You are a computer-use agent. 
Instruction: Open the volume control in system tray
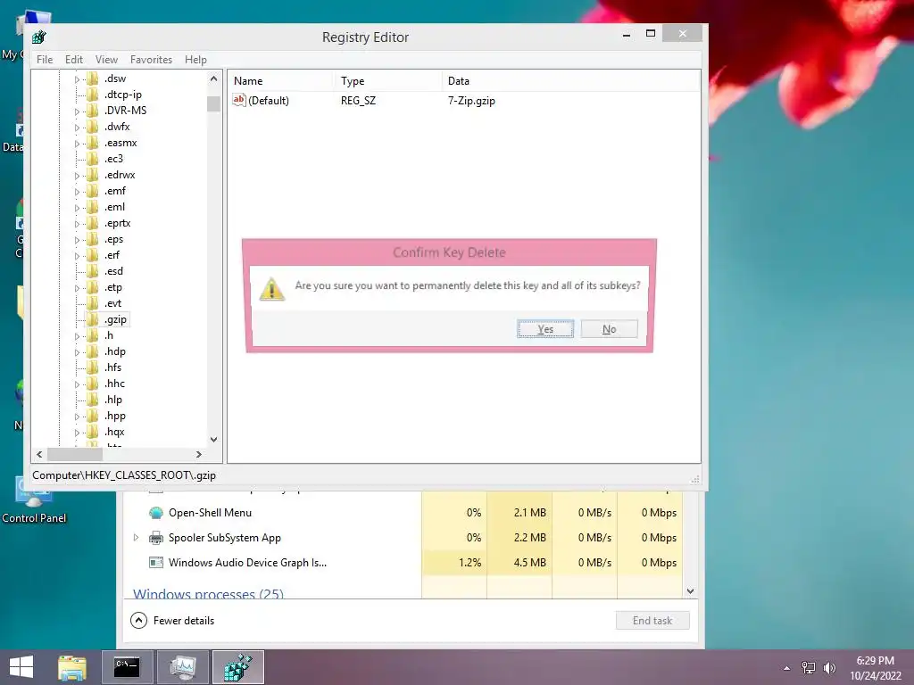(829, 667)
